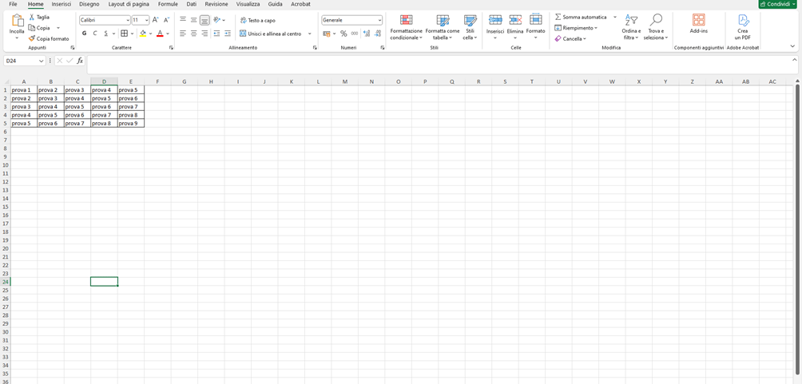802x384 pixels.
Task: Click the green Condividi button
Action: tap(776, 4)
